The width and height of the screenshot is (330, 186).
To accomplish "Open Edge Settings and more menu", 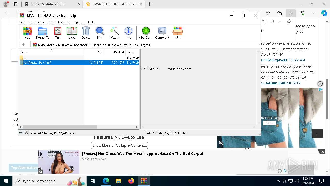I will [313, 13].
